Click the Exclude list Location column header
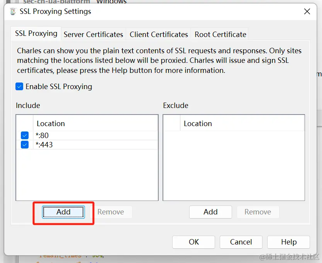The height and width of the screenshot is (263, 322). point(242,123)
